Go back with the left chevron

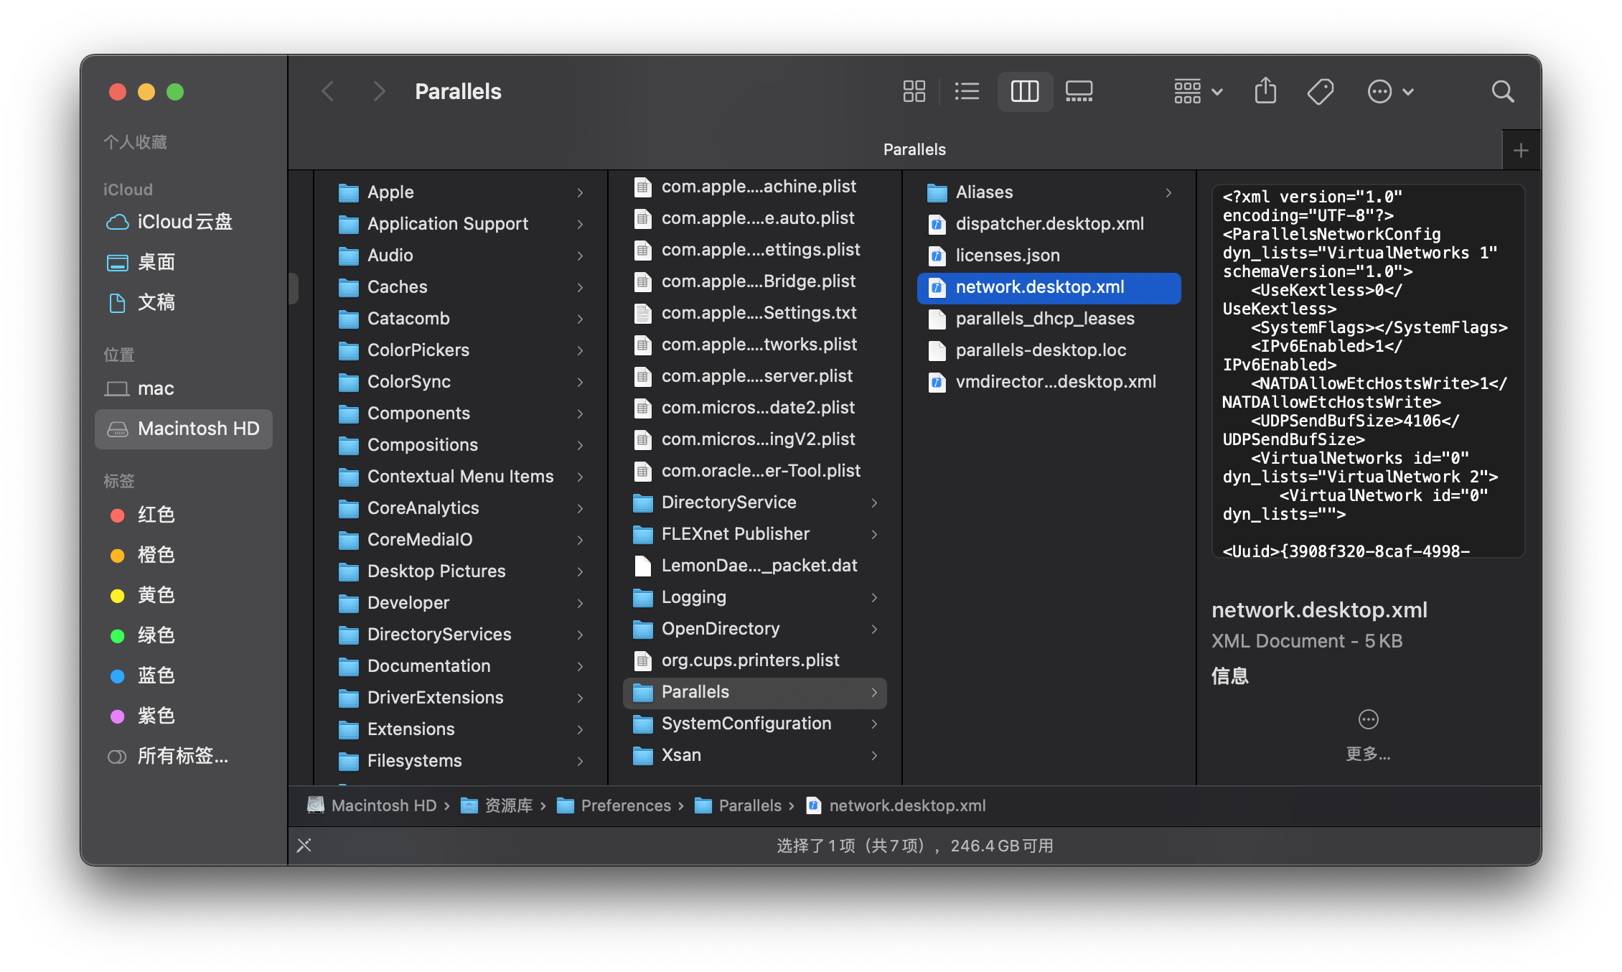(328, 91)
